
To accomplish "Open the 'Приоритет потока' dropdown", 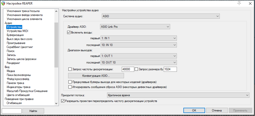I will pos(178,95).
